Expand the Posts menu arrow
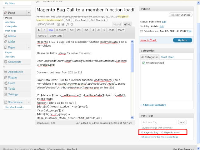200x150 pixels. pos(29,13)
